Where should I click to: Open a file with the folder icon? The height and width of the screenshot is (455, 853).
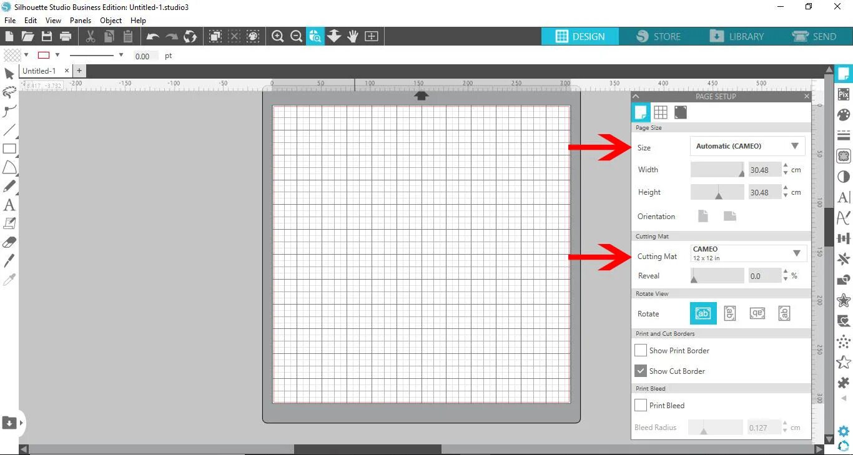tap(27, 36)
